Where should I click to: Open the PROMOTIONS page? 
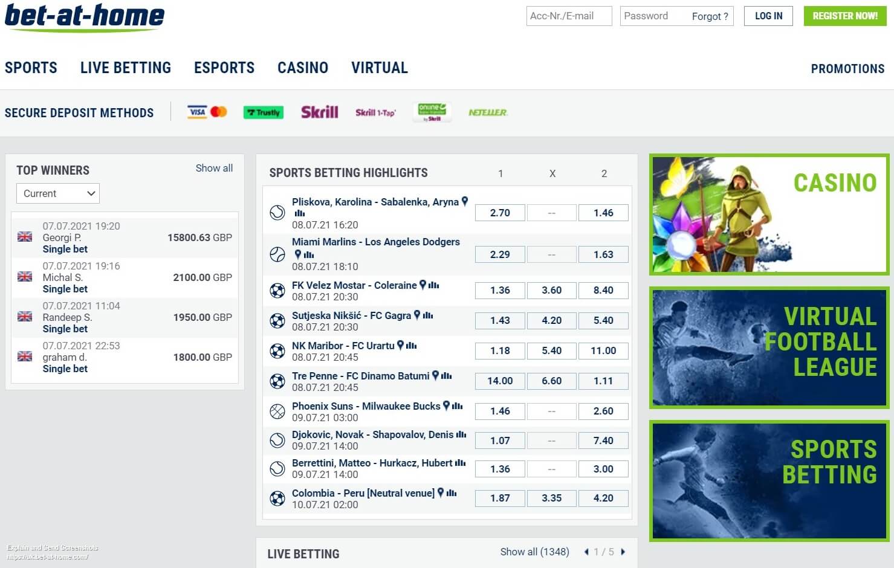[847, 69]
